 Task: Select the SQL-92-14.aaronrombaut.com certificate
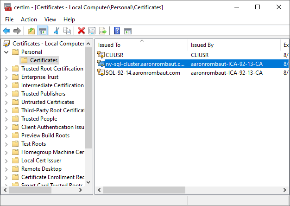click(143, 73)
